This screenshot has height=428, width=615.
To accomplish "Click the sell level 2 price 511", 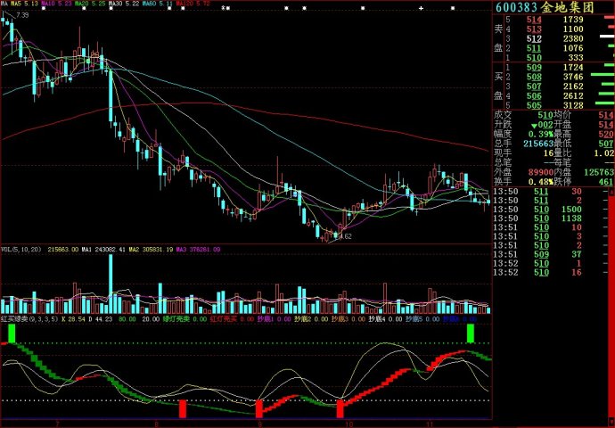I will [534, 48].
